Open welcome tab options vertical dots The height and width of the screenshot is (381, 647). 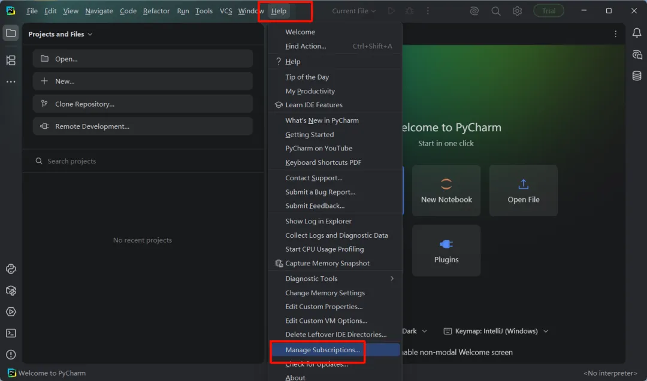[x=615, y=34]
